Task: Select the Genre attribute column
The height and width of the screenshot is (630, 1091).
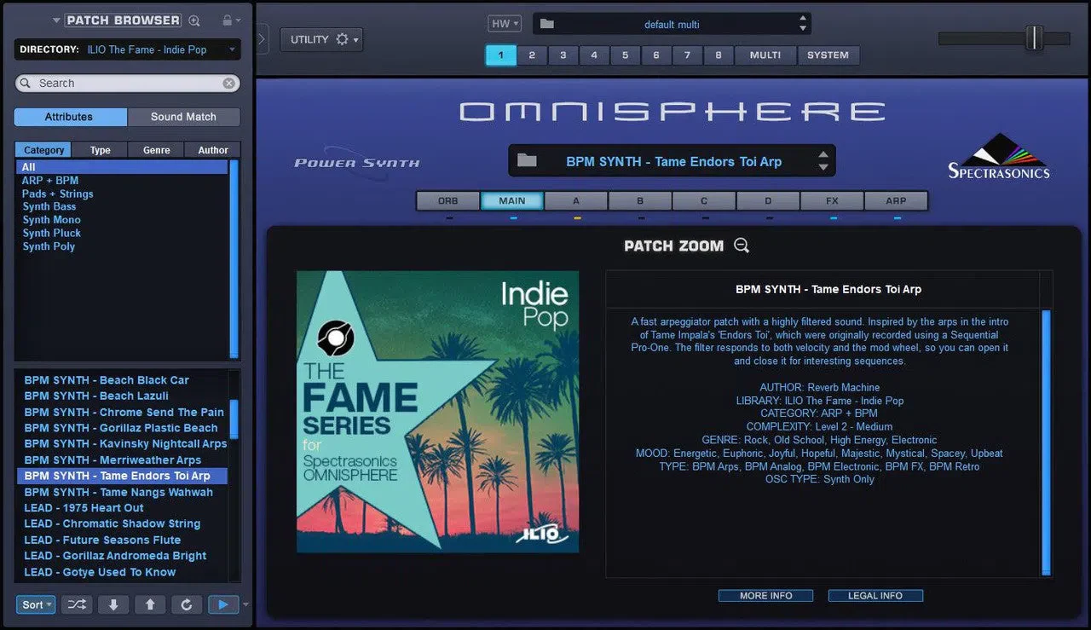Action: coord(156,150)
